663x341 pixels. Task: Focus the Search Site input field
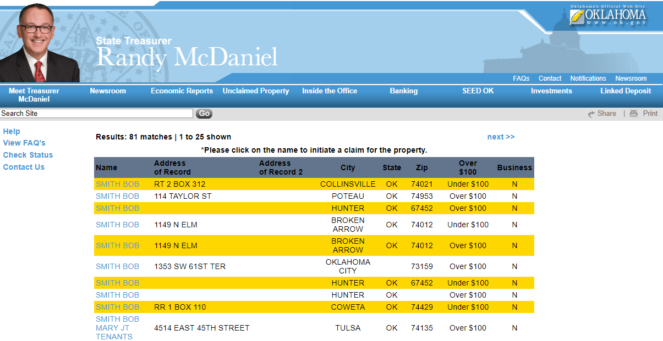click(x=96, y=114)
